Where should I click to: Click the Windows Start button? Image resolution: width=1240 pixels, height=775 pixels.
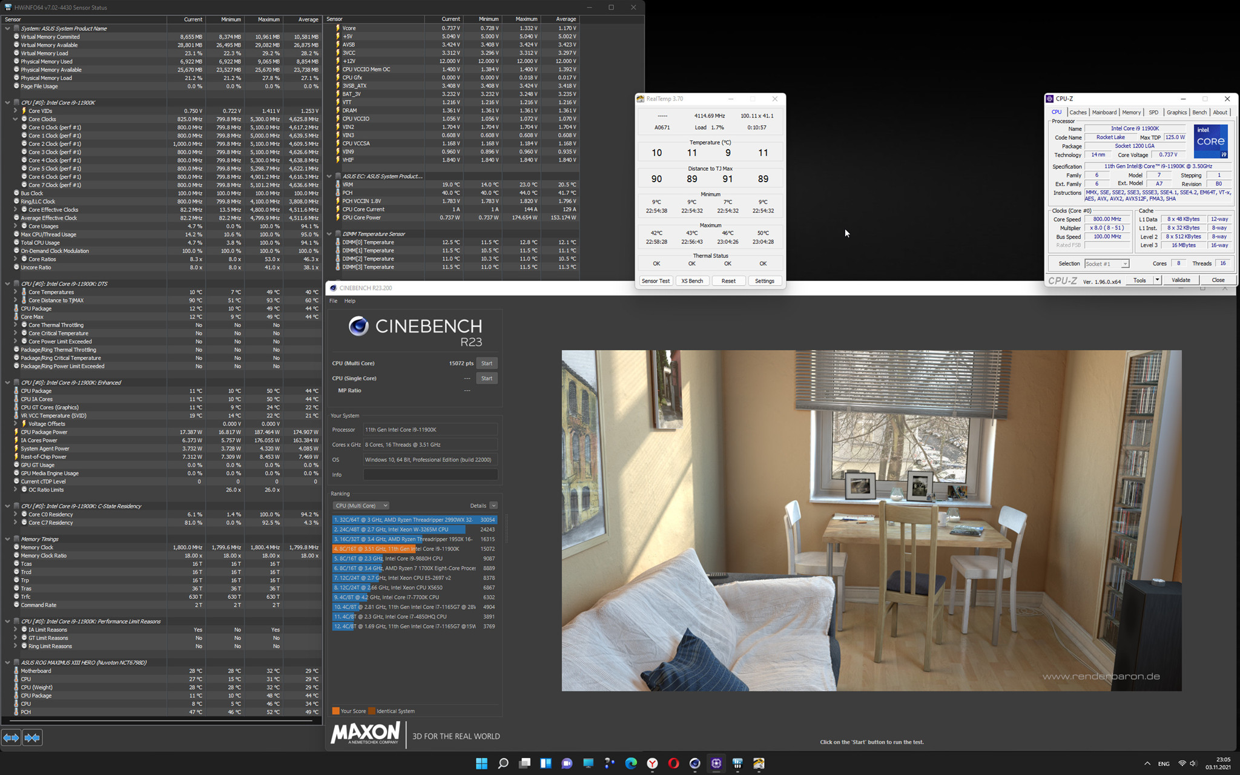[x=481, y=763]
